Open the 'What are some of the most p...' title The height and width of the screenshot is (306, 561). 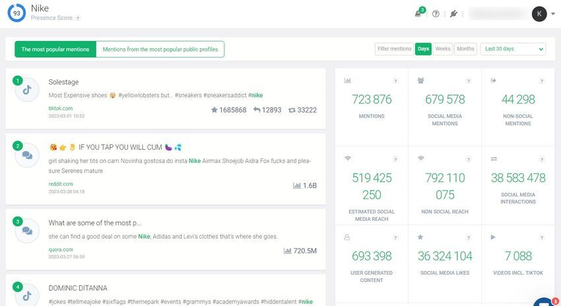point(95,223)
